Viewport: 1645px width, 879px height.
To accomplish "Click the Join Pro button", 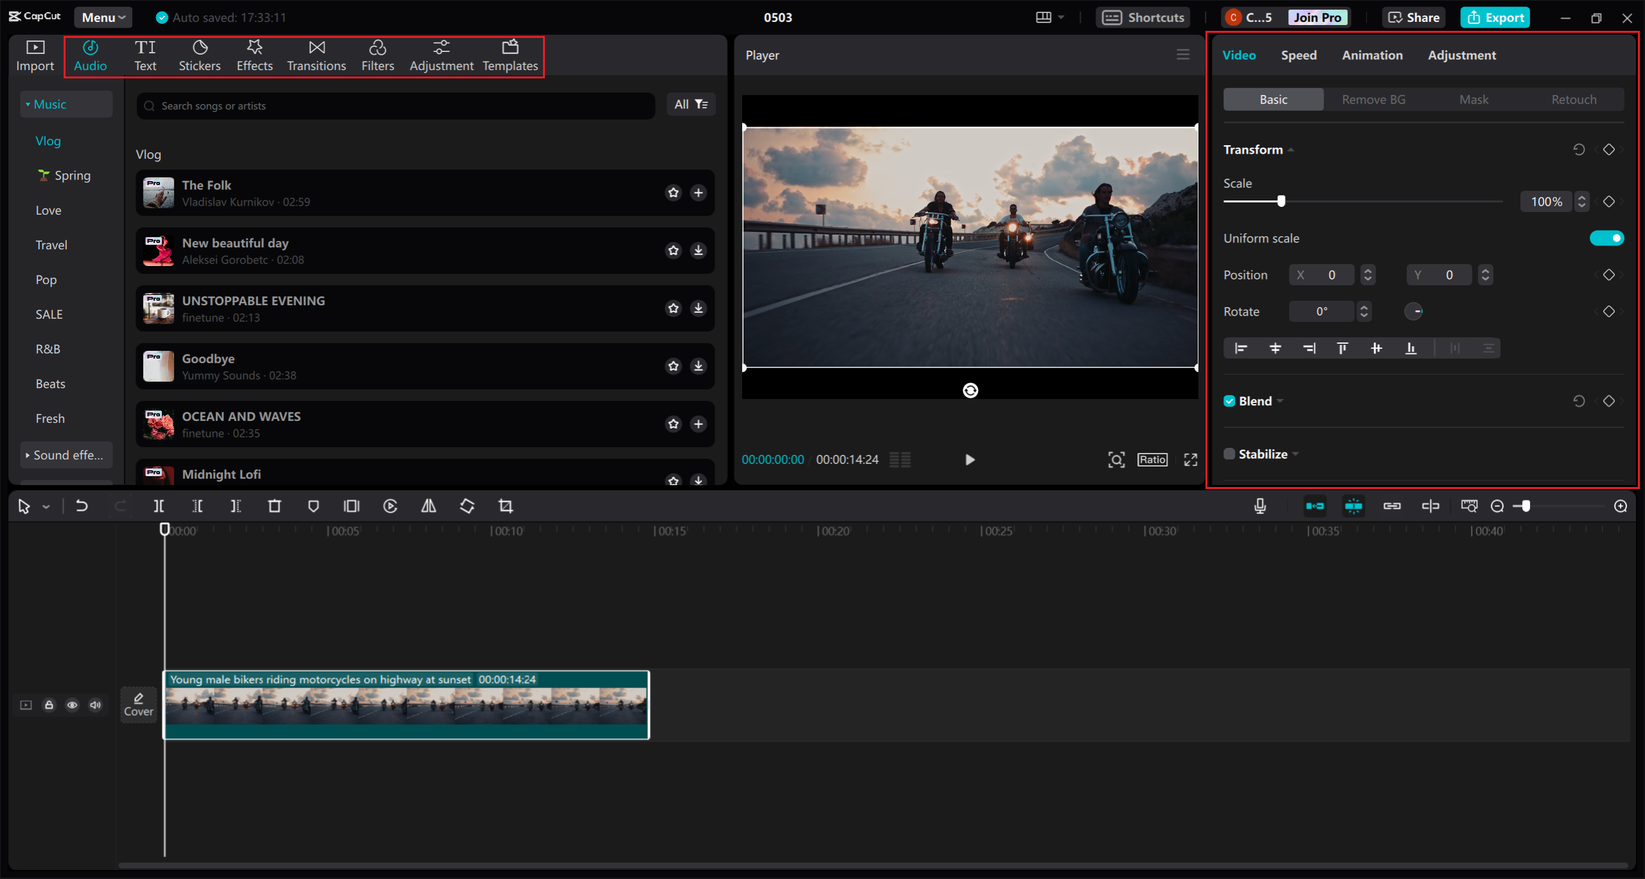I will click(x=1317, y=17).
